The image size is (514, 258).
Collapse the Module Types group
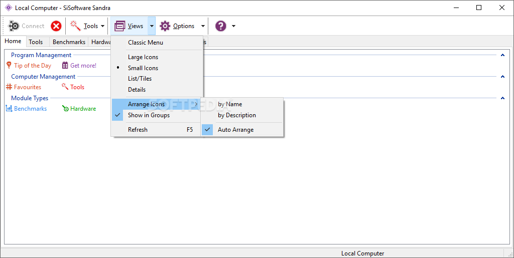point(502,98)
